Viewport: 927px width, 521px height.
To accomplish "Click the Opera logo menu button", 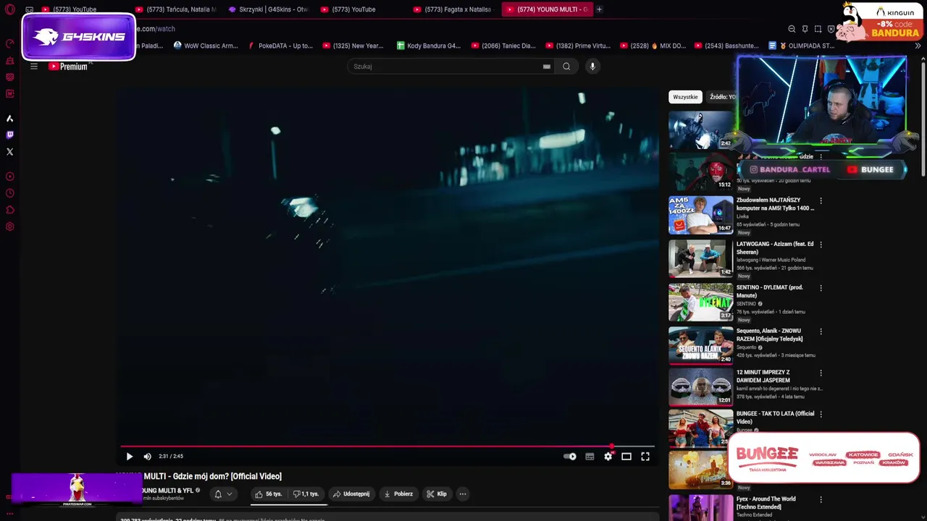I will (9, 9).
